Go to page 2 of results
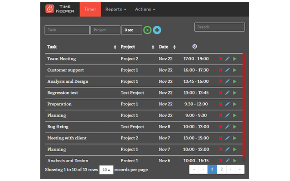 pyautogui.click(x=221, y=170)
